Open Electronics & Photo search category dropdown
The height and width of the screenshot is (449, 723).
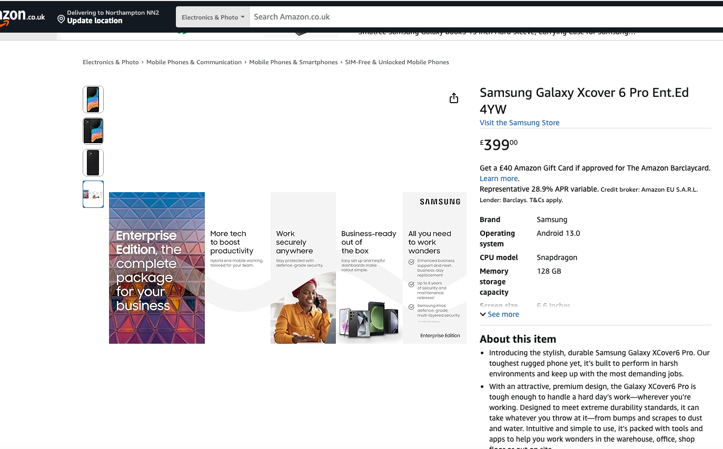213,17
